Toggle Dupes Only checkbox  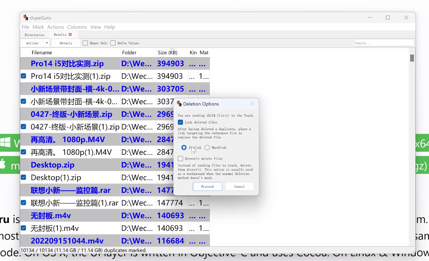[85, 43]
